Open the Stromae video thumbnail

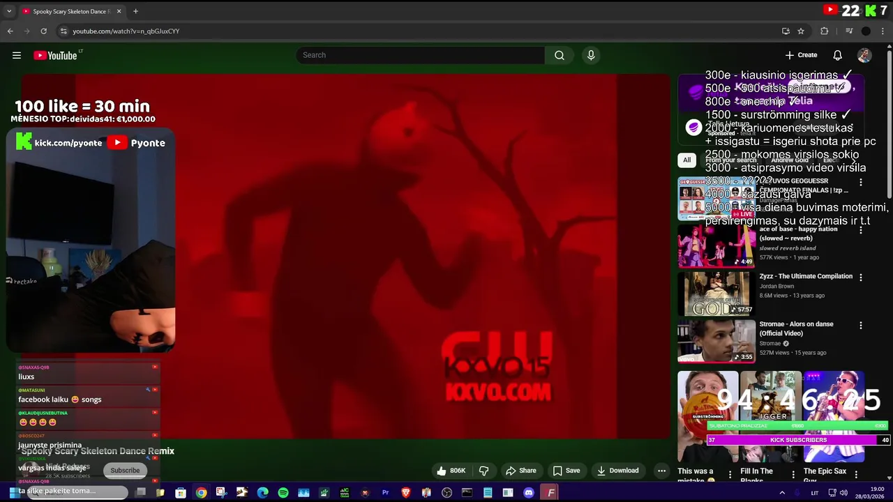716,341
